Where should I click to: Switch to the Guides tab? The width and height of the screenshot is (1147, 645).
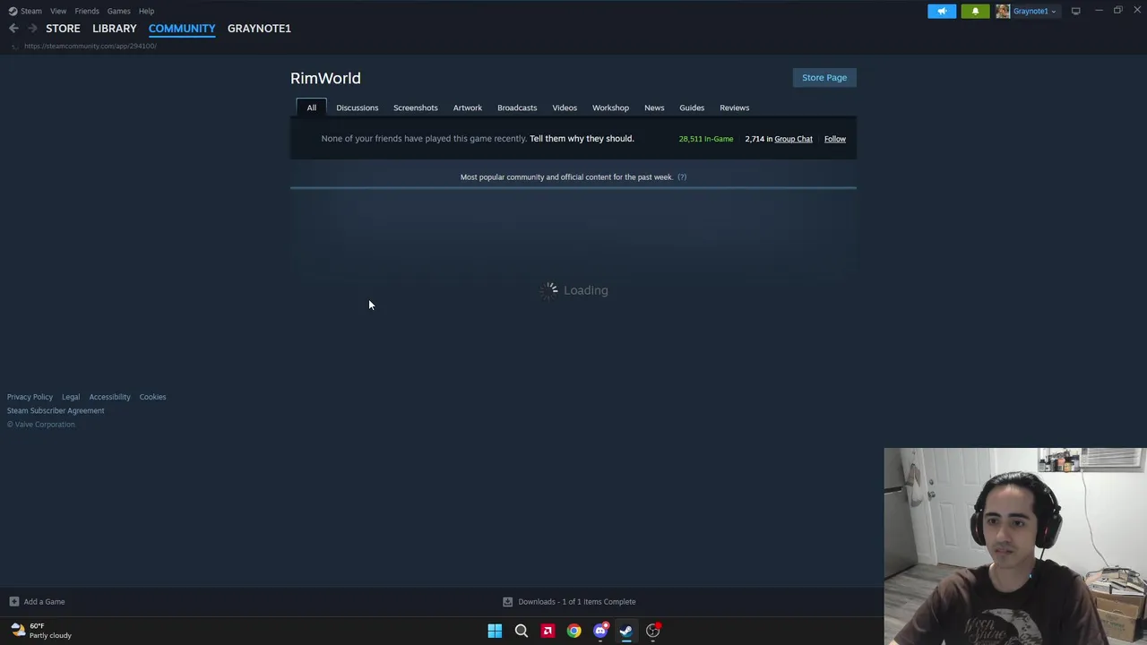tap(692, 107)
